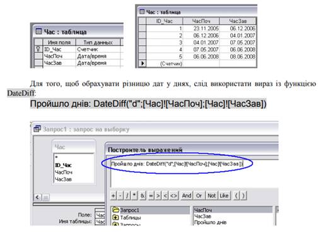Click the ampersand concatenation button

tap(143, 196)
